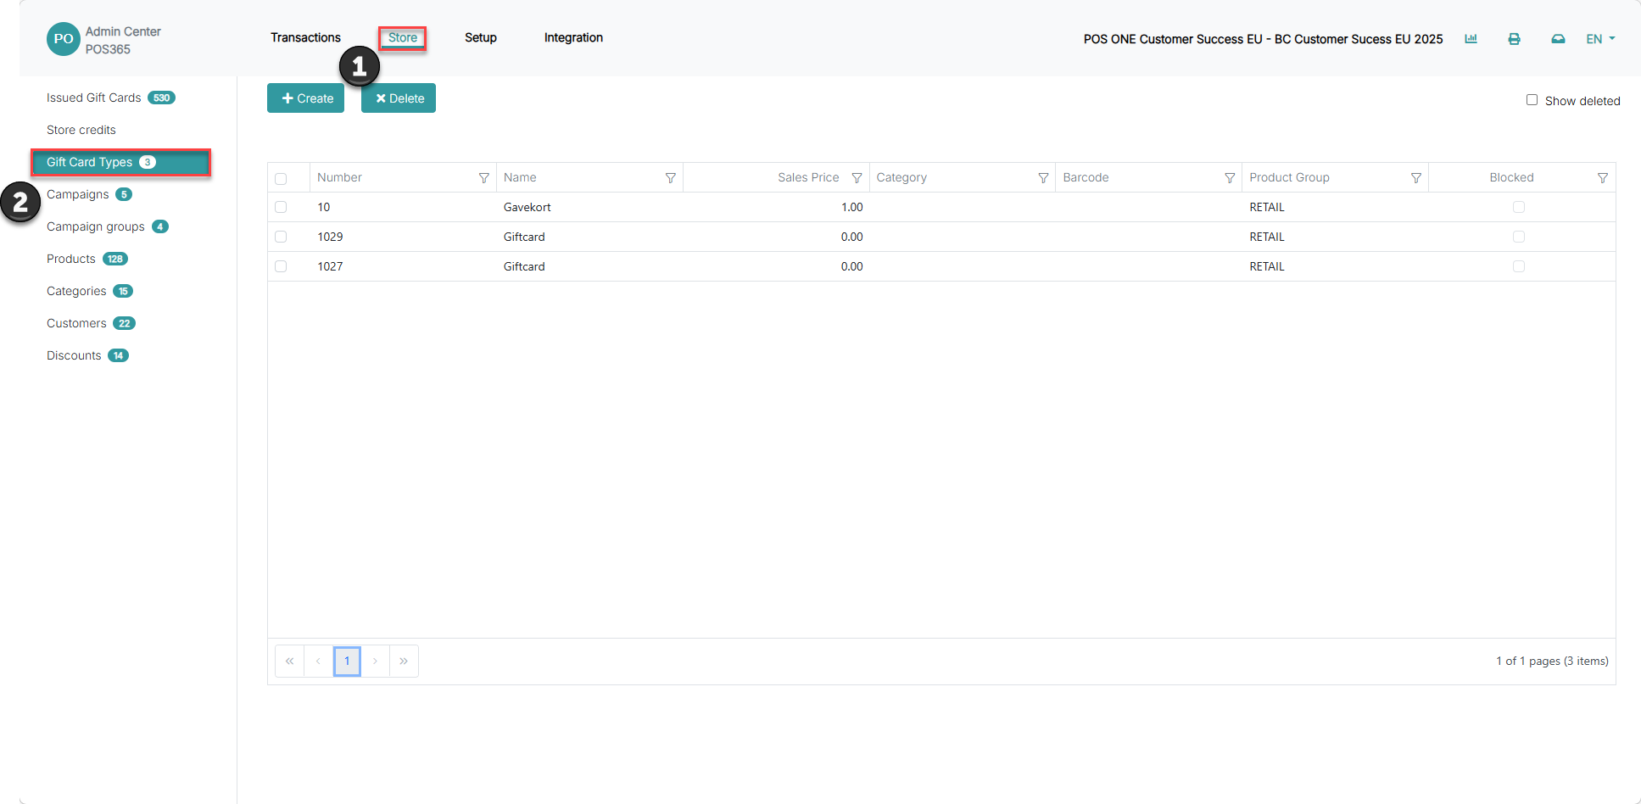Go to next page arrow
The image size is (1641, 804).
375,662
